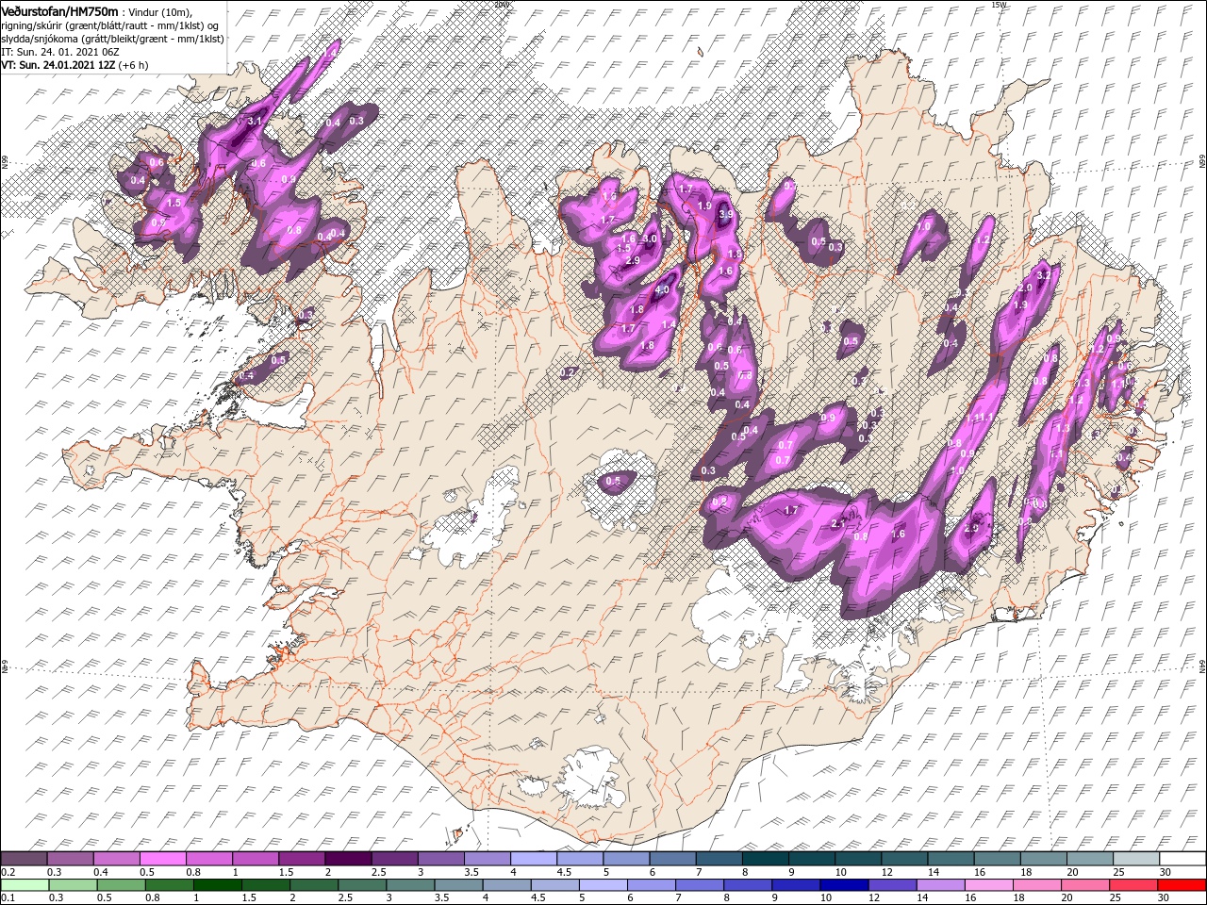Image resolution: width=1207 pixels, height=905 pixels.
Task: Pick the light gray 25 swatch, upper legend row
Action: 1135,859
